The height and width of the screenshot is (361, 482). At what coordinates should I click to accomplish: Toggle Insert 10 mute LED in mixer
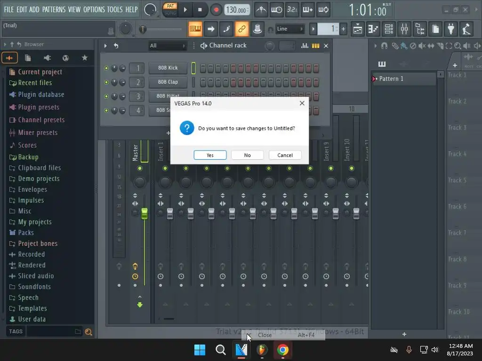coord(351,168)
